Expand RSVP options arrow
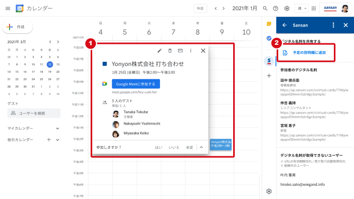The height and width of the screenshot is (199, 354). click(x=201, y=147)
